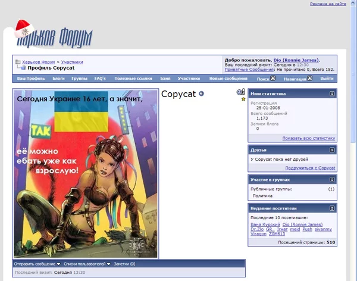Screen dimensions: 357x281
Task: Open visitor Ignat profile
Action: click(x=282, y=229)
